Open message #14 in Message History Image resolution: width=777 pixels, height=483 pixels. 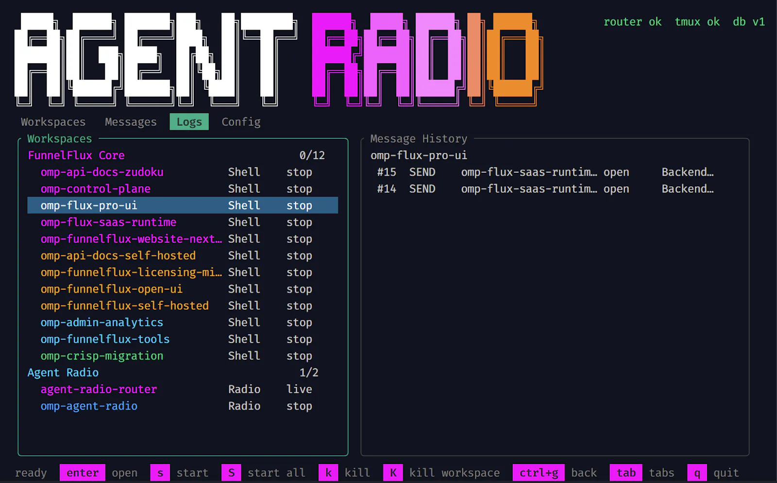545,189
